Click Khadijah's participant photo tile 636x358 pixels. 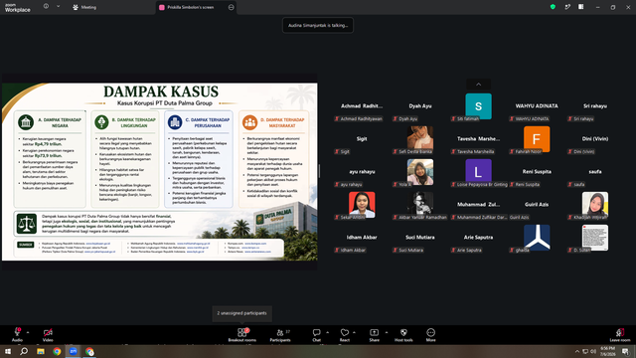point(595,205)
